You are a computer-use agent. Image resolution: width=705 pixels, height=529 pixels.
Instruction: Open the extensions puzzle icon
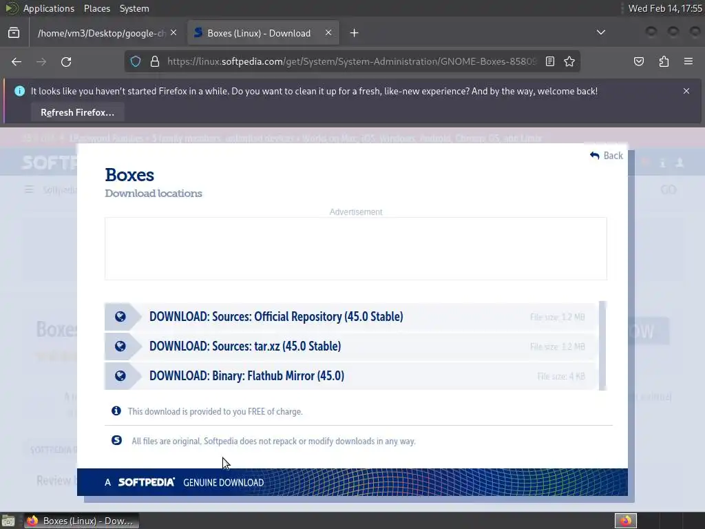tap(664, 61)
